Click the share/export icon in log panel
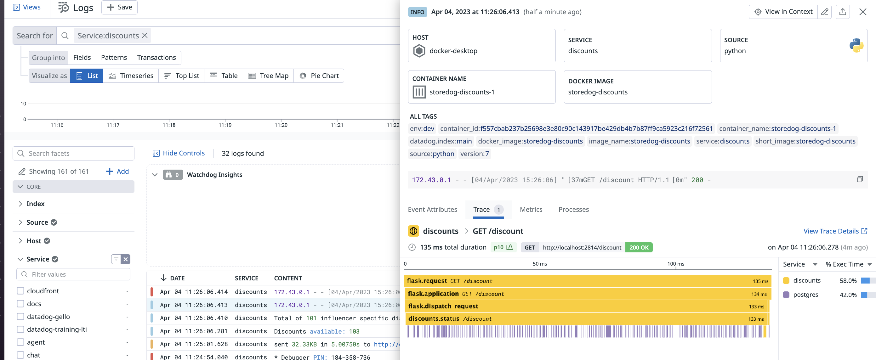 842,12
